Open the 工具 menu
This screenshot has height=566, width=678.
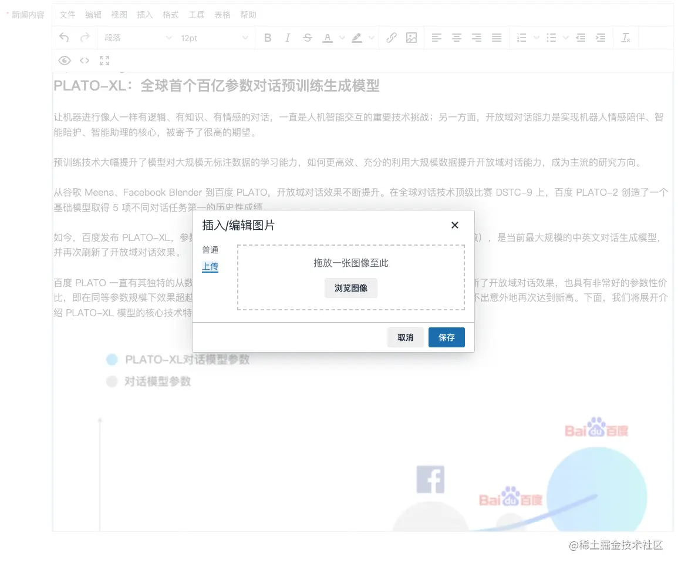tap(196, 15)
